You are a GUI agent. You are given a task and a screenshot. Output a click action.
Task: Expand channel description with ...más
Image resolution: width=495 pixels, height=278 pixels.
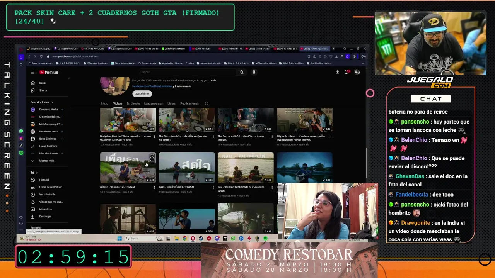click(212, 80)
